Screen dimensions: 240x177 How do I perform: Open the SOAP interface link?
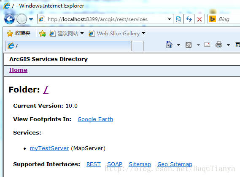point(115,164)
